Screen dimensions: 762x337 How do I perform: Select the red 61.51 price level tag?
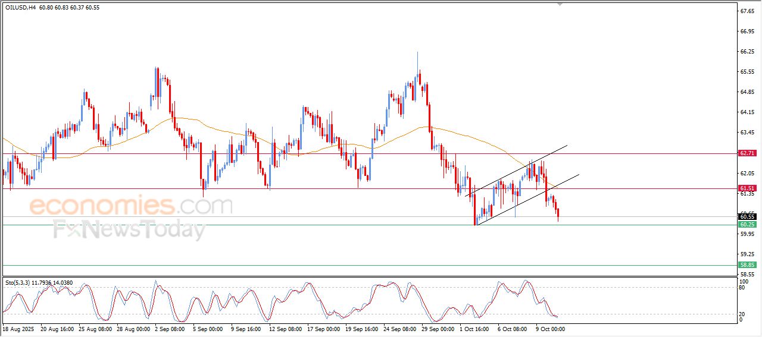pos(747,188)
